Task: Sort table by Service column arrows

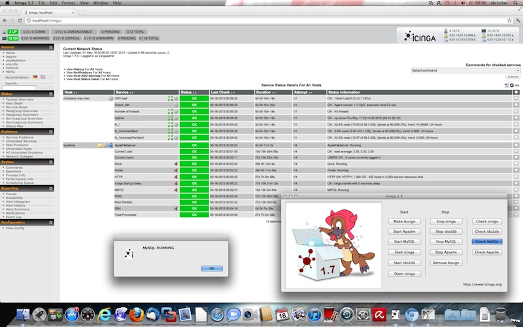Action: (x=131, y=93)
